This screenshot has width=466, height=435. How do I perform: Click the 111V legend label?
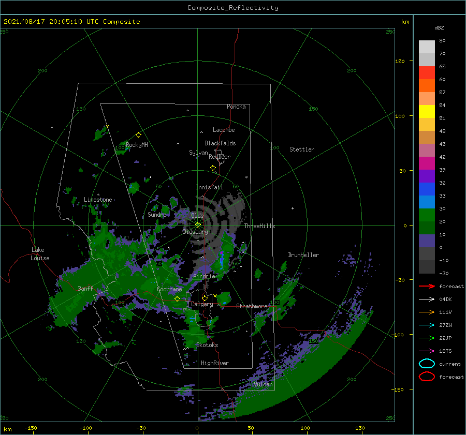click(445, 312)
